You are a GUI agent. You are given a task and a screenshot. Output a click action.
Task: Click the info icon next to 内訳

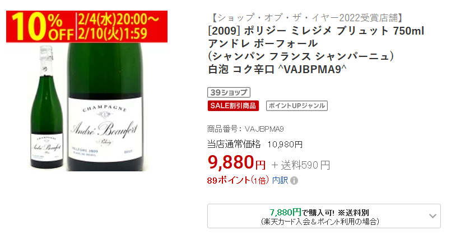coord(294,180)
